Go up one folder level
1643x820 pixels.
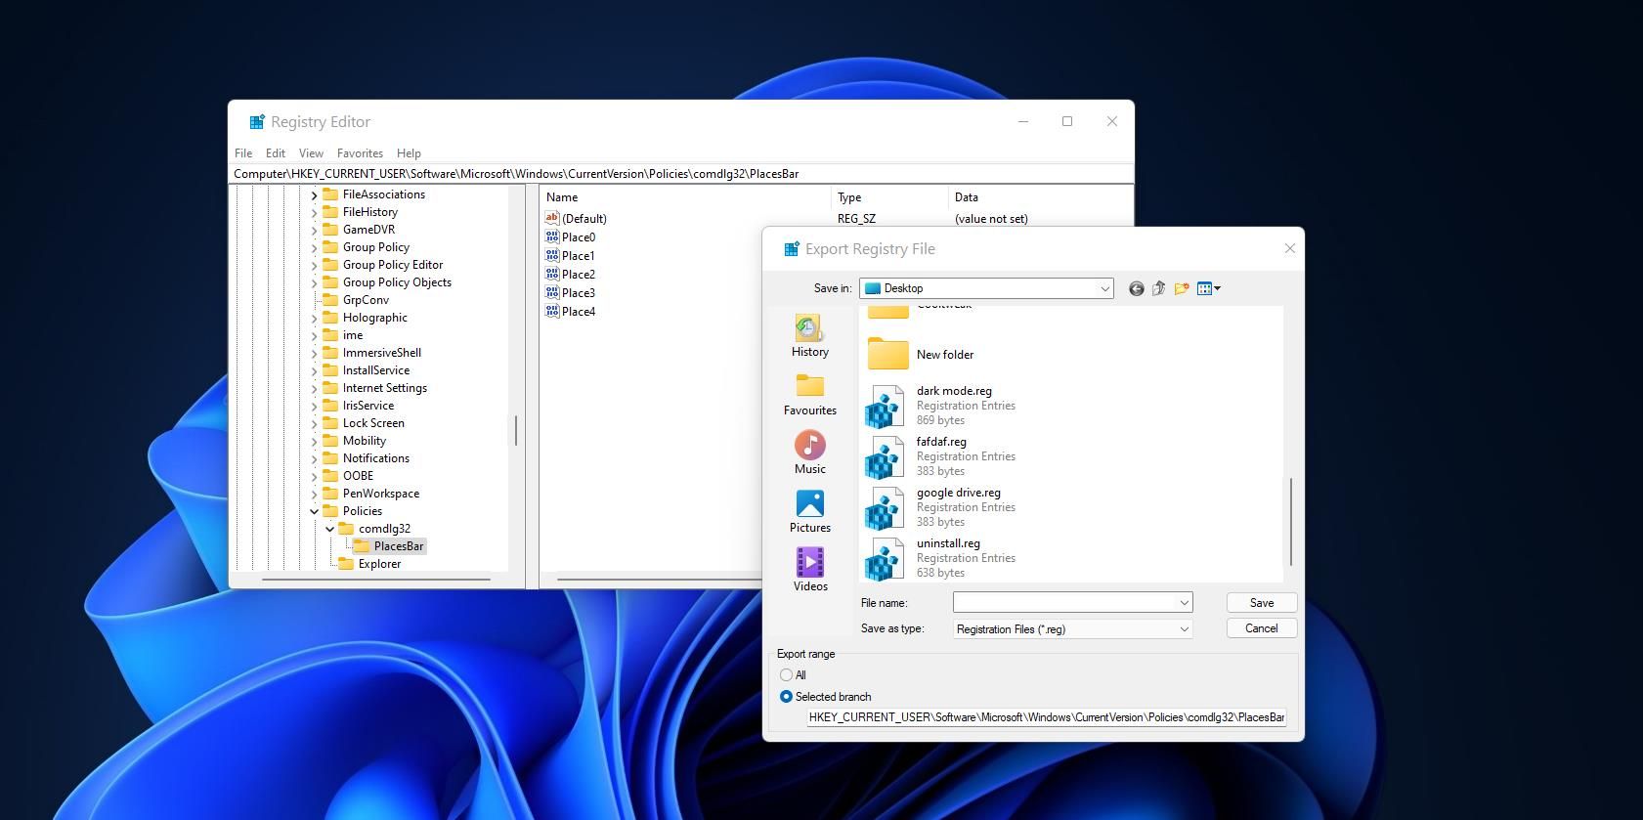click(1158, 288)
